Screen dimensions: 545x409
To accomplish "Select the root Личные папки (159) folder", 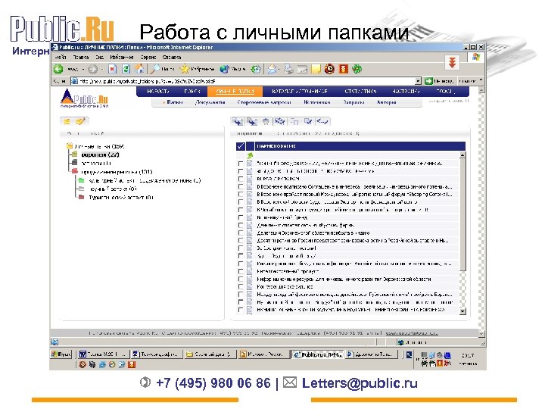I will (96, 146).
